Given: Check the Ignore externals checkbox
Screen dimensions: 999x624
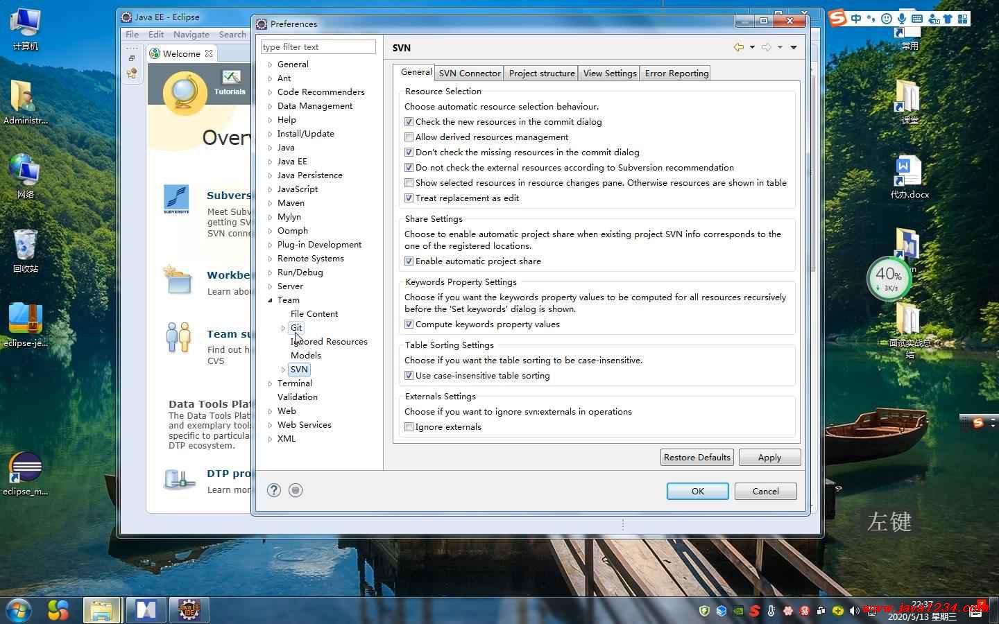Looking at the screenshot, I should pos(409,426).
